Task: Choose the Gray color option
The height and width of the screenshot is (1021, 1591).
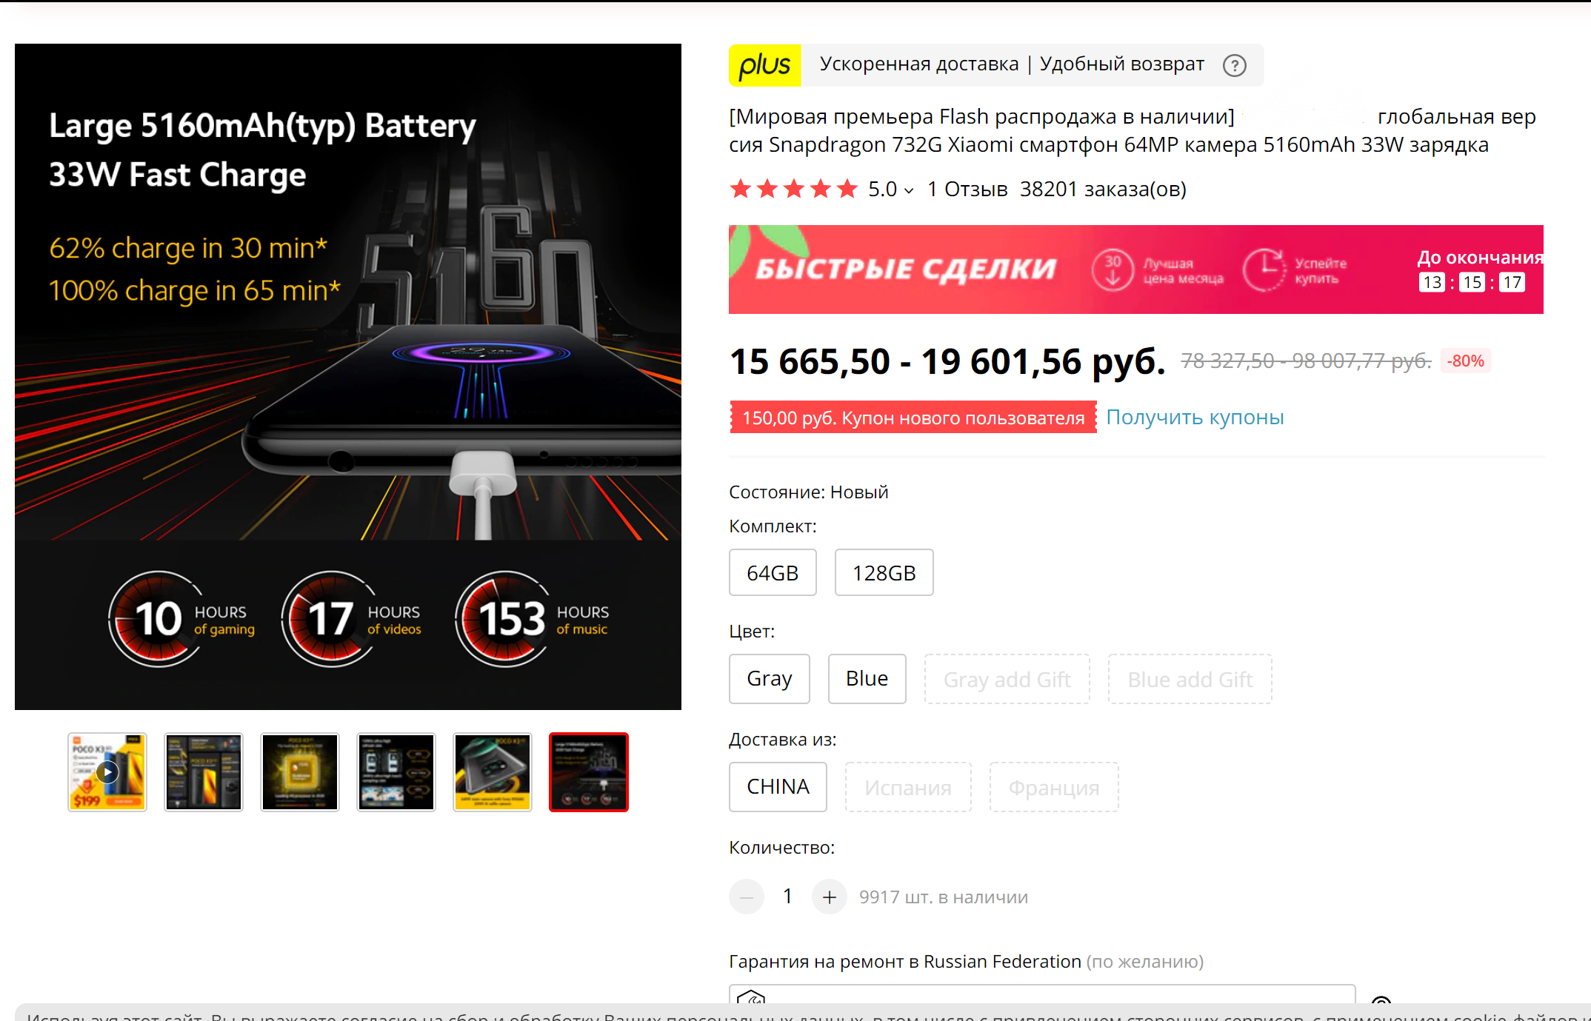Action: click(x=769, y=679)
